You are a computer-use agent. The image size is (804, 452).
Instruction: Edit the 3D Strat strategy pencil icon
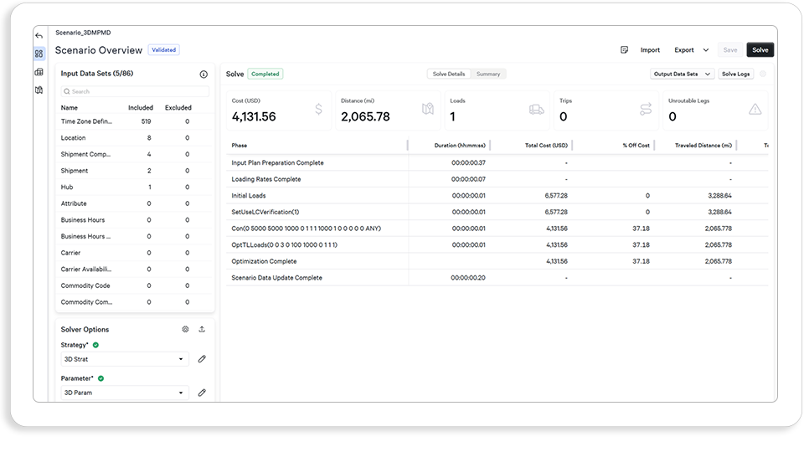pos(202,359)
